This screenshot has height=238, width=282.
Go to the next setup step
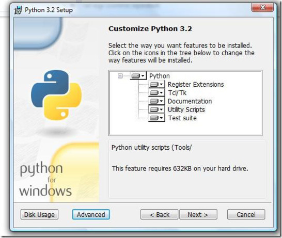(x=198, y=214)
